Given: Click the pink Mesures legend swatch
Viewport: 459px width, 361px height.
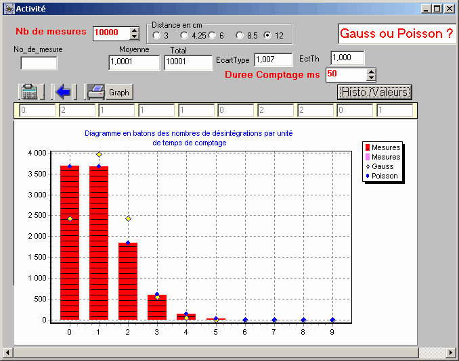Looking at the screenshot, I should pos(368,157).
